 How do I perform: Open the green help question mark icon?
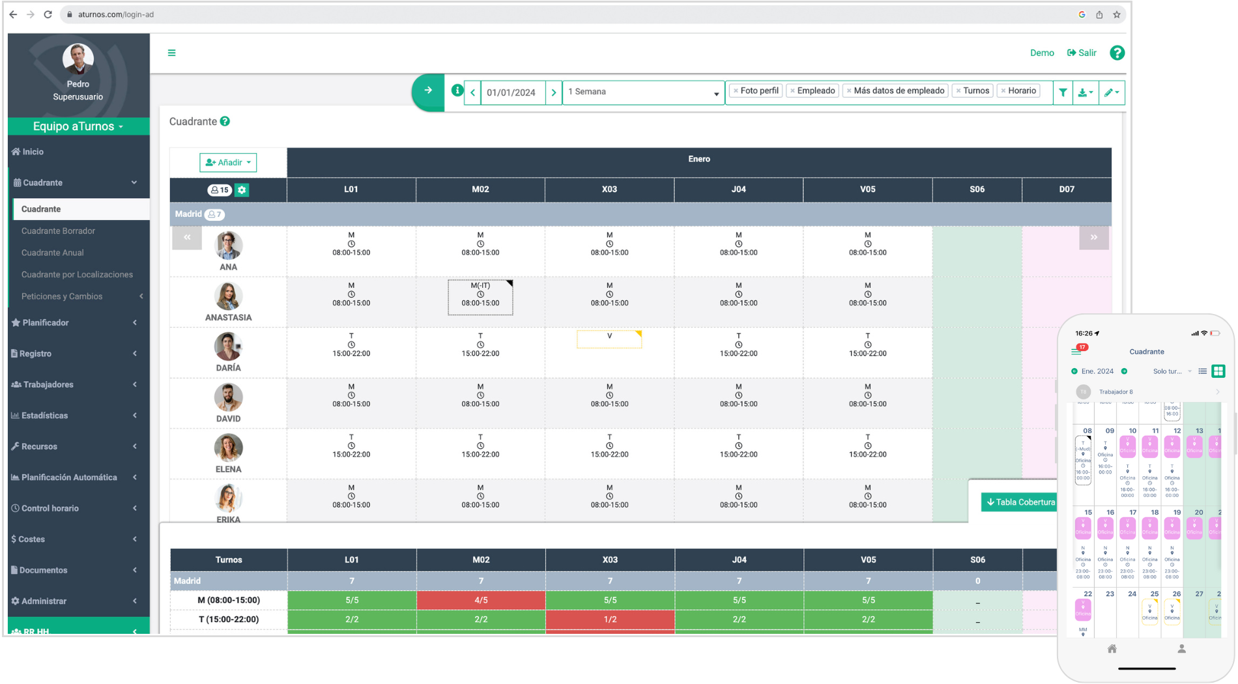[x=1117, y=53]
